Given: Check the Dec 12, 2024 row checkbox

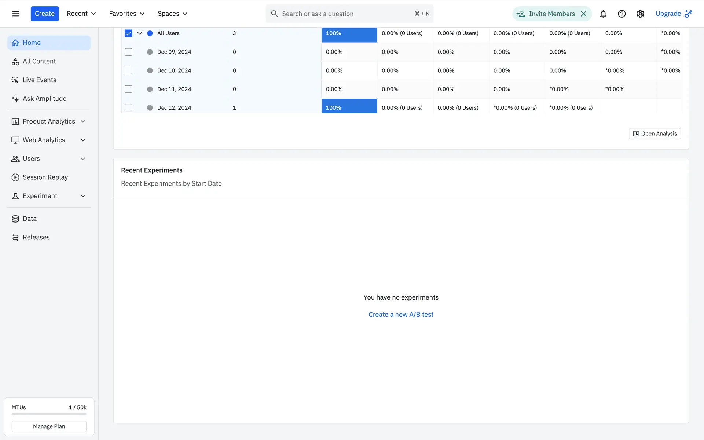Looking at the screenshot, I should coord(128,108).
